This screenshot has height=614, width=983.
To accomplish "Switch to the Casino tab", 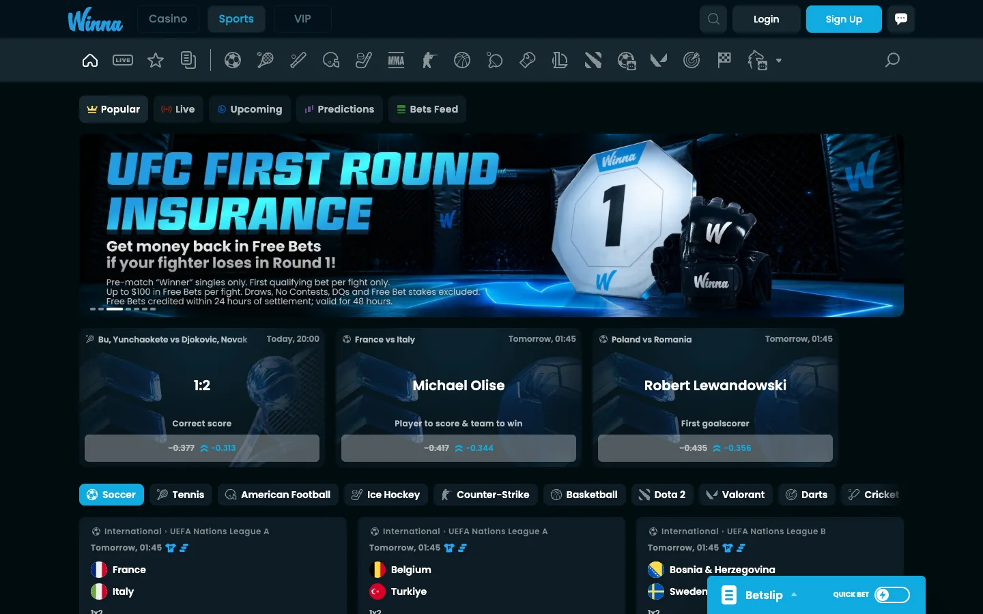I will pos(168,19).
